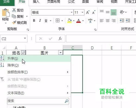Image resolution: width=136 pixels, height=108 pixels.
Task: Click the search magnifier in filter box
Action: tap(67, 101)
